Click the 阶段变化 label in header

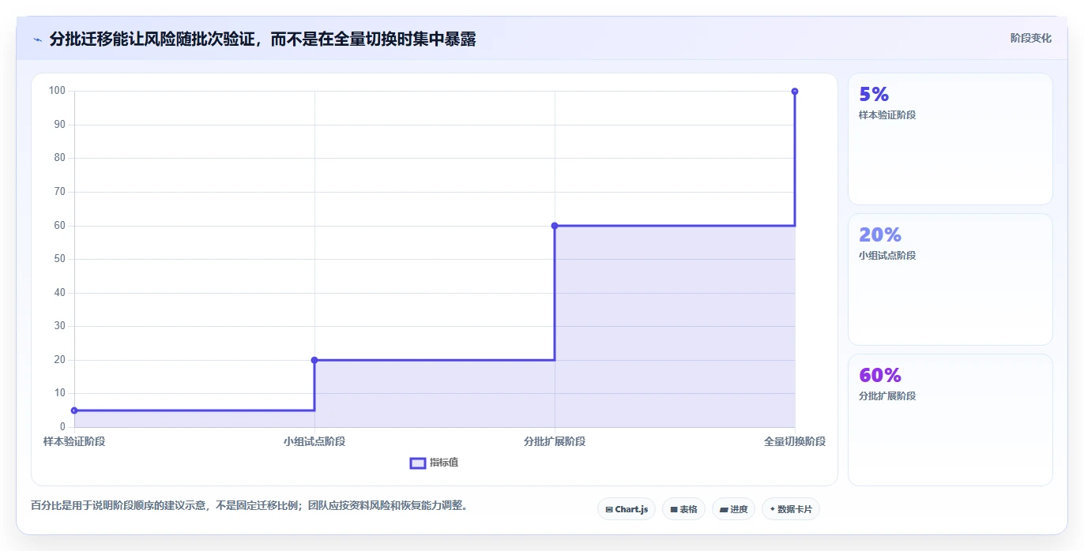click(x=1030, y=38)
